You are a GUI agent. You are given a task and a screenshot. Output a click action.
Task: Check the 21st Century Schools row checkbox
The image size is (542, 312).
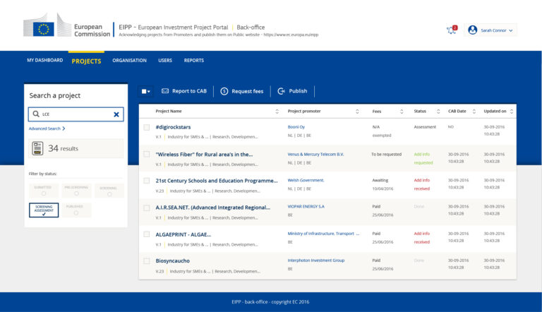point(147,181)
